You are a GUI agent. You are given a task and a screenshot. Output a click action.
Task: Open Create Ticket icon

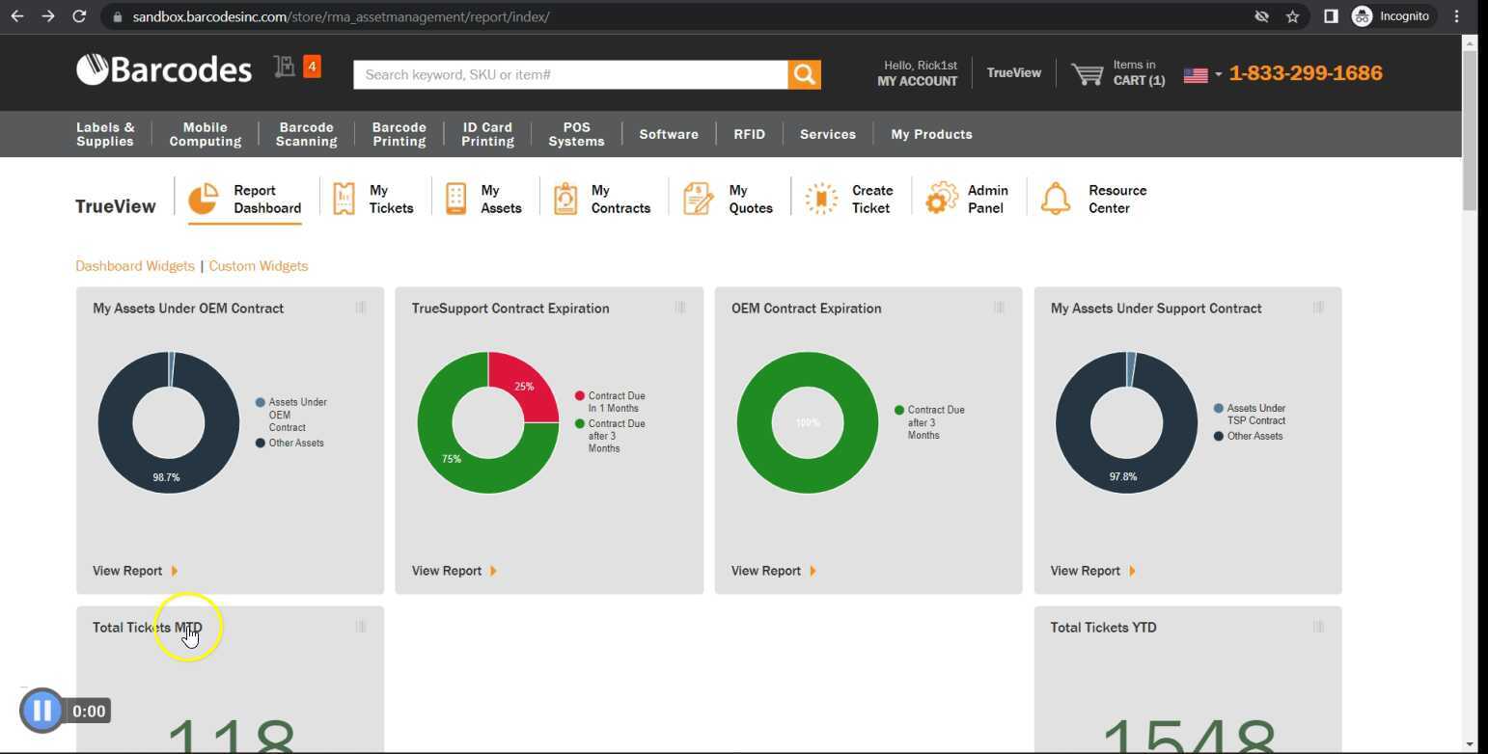click(x=821, y=199)
